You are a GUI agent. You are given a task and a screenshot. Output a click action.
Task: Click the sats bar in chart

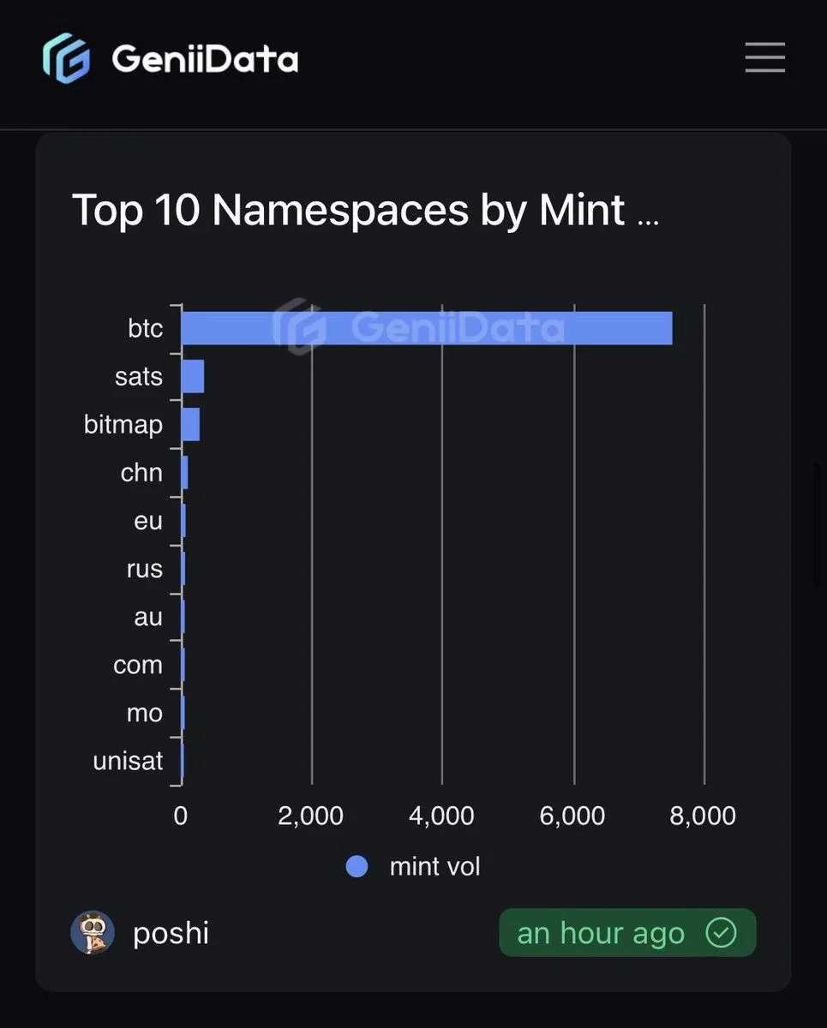pyautogui.click(x=193, y=376)
